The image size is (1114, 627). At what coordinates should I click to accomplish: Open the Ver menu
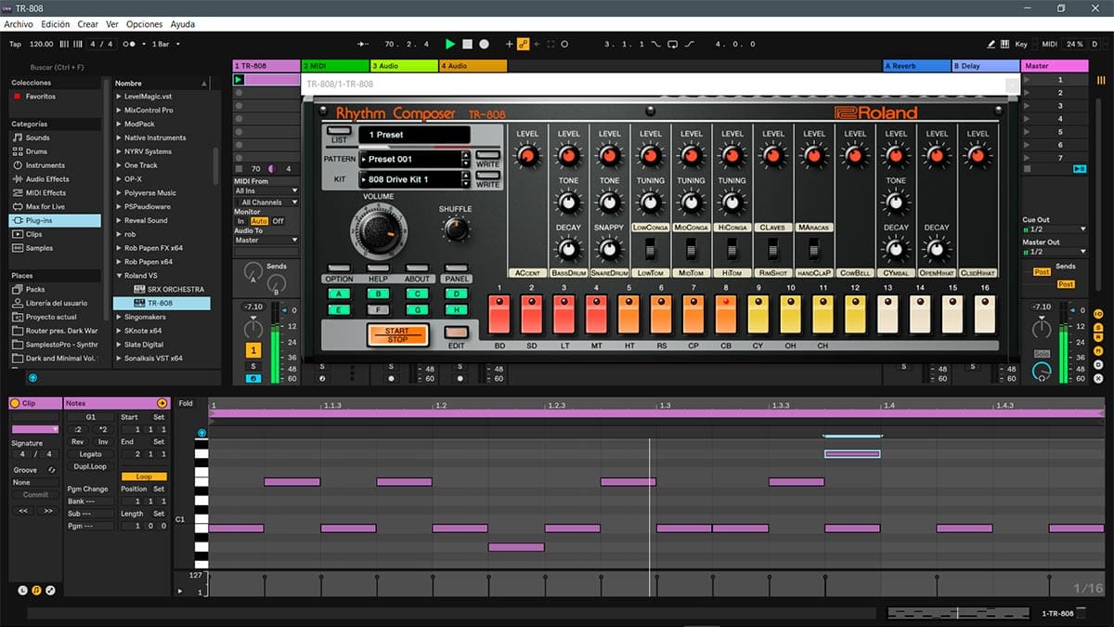(112, 24)
